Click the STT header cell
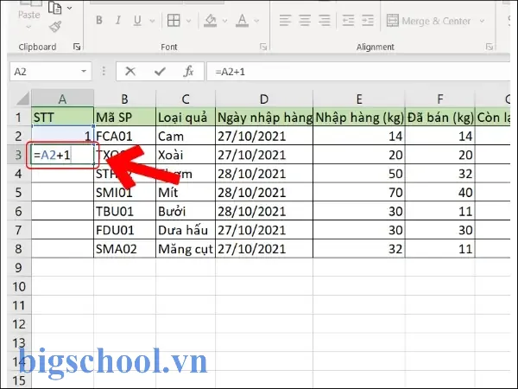This screenshot has width=518, height=389. click(62, 117)
